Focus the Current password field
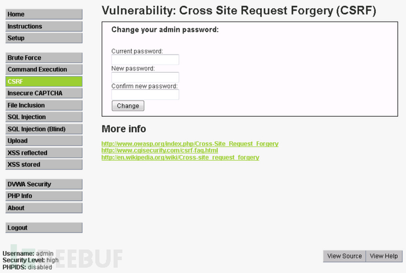 (x=145, y=60)
